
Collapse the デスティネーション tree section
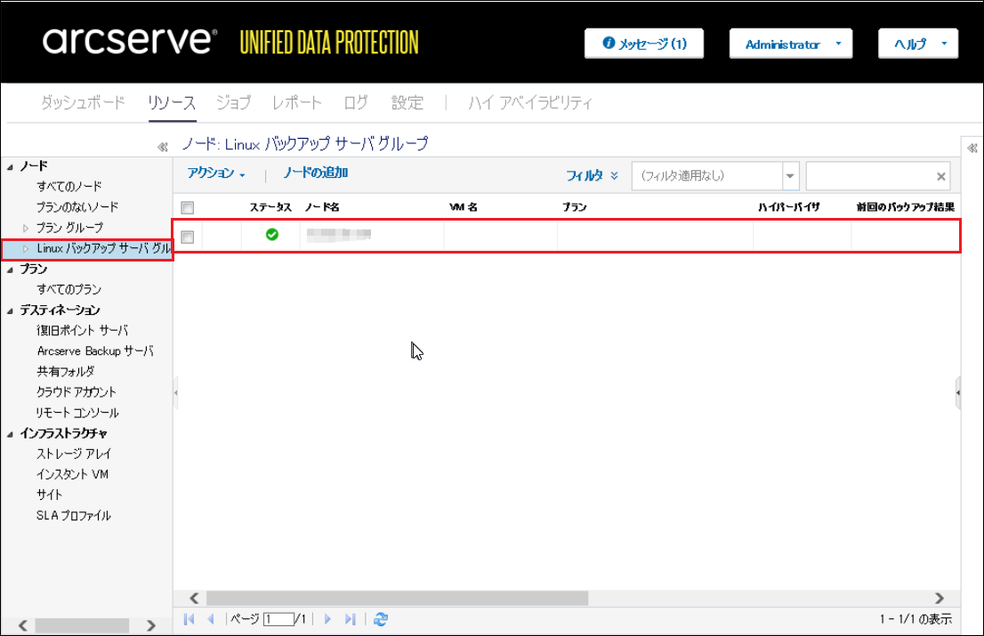(x=10, y=310)
